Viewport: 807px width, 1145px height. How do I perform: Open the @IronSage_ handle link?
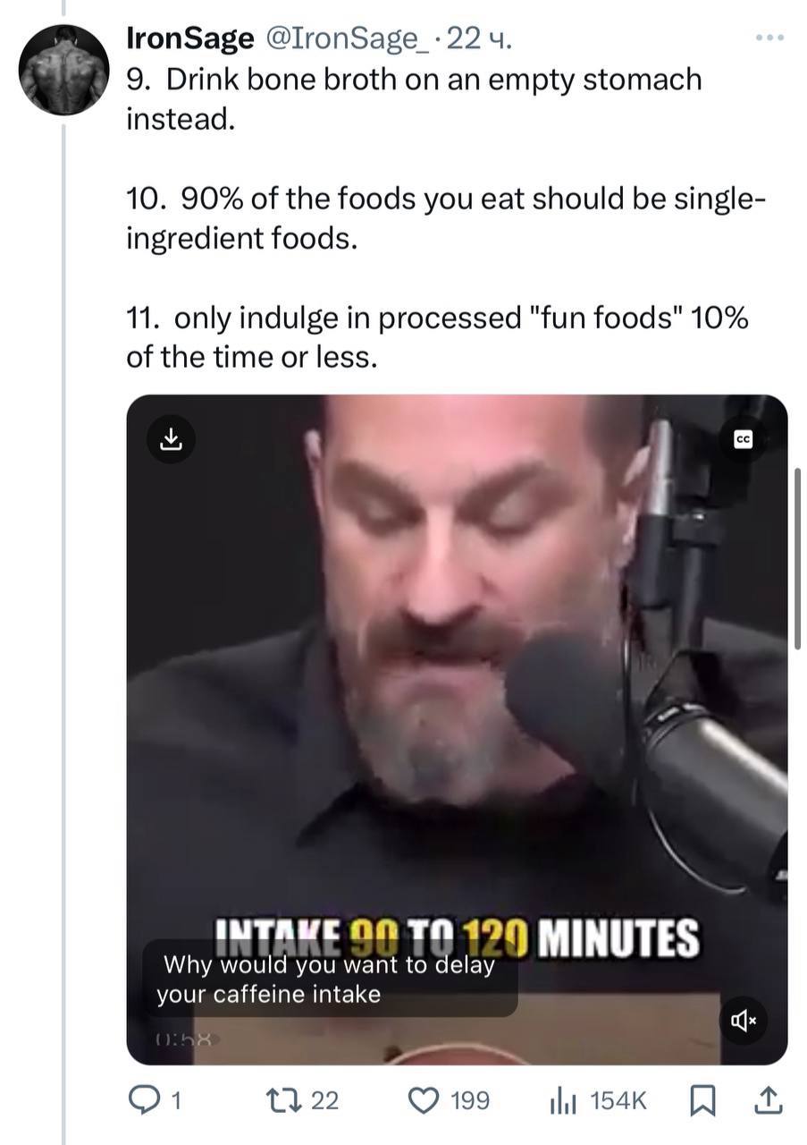point(340,38)
